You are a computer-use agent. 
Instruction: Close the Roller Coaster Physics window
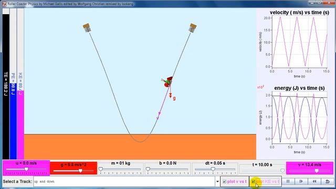pos(329,3)
